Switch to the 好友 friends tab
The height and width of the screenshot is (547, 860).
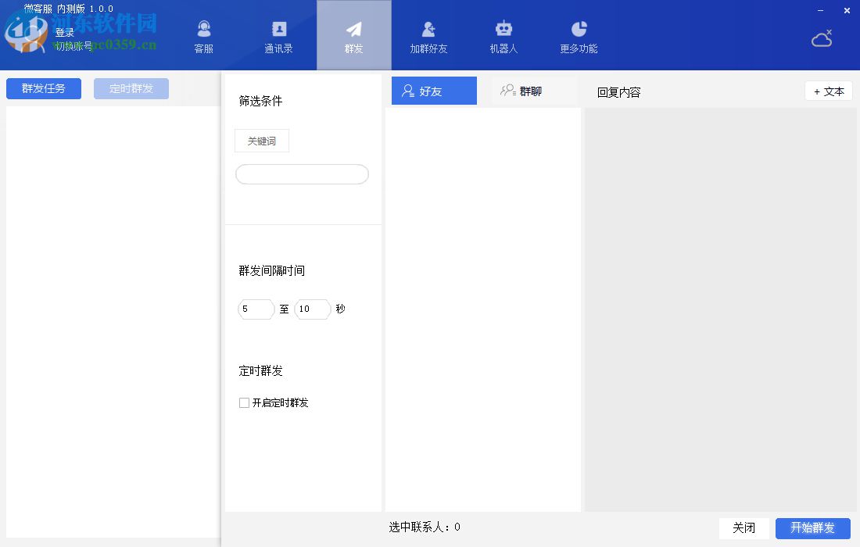(434, 91)
